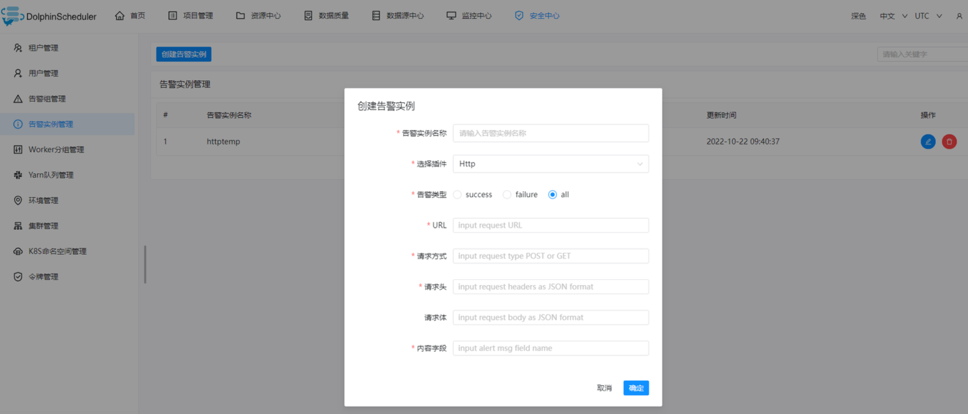Viewport: 968px width, 414px height.
Task: Click the blue edit pencil icon for httptemp
Action: (x=927, y=142)
